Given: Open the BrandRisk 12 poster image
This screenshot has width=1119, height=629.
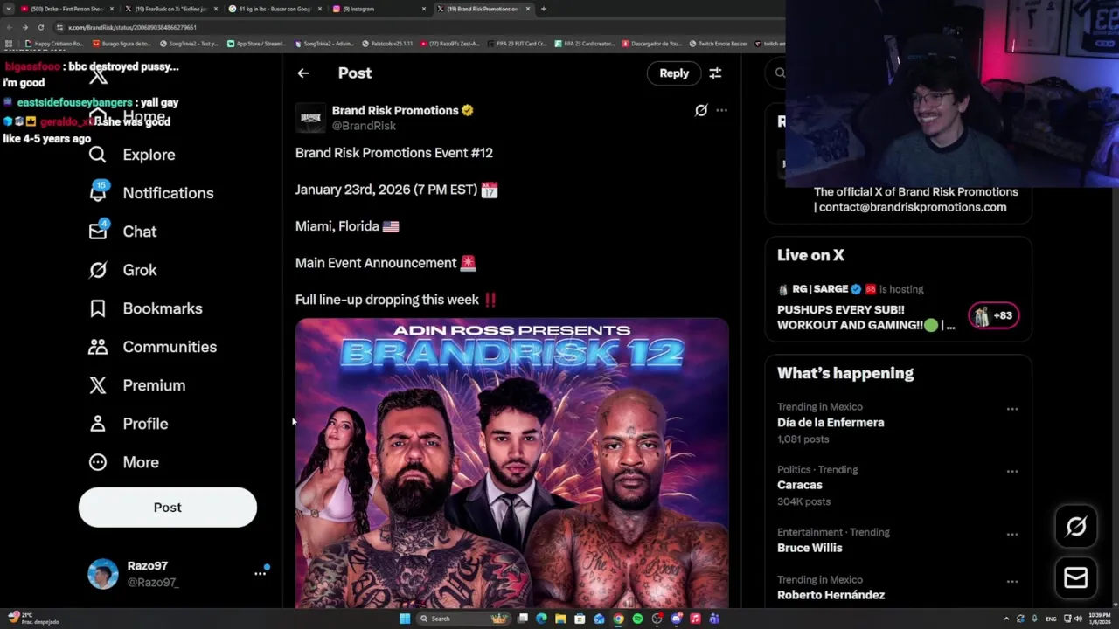Looking at the screenshot, I should click(x=511, y=463).
